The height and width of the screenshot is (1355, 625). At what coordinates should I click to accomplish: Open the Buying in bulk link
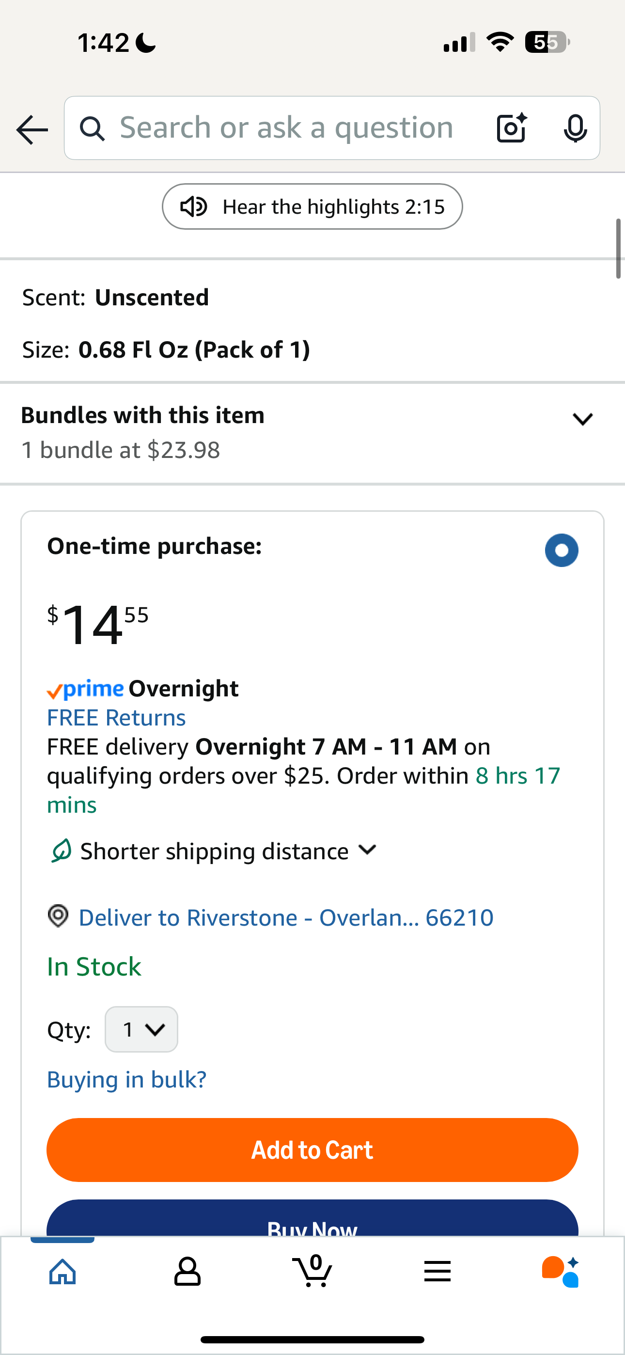coord(127,1079)
